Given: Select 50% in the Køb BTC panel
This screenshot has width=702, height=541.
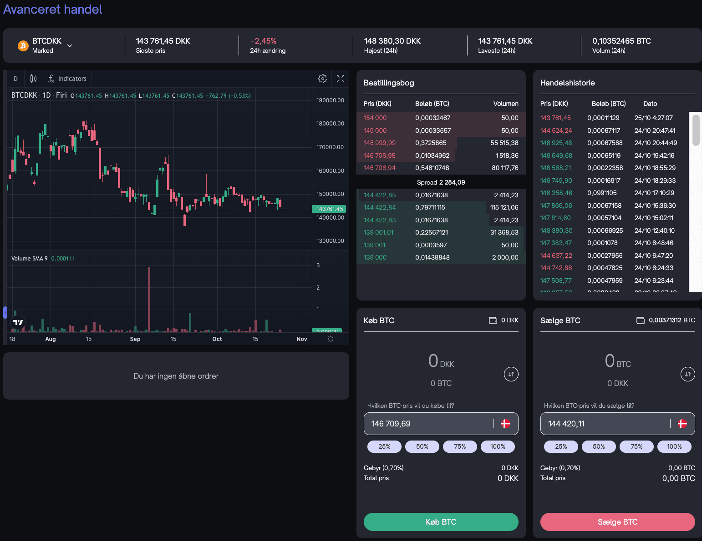Looking at the screenshot, I should 422,446.
